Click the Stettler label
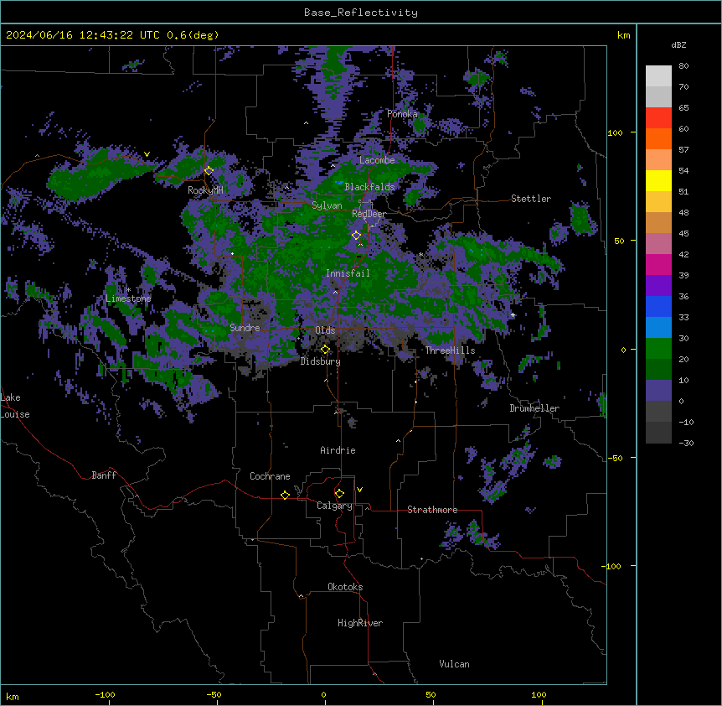Screen dimensions: 722x706 pyautogui.click(x=531, y=199)
